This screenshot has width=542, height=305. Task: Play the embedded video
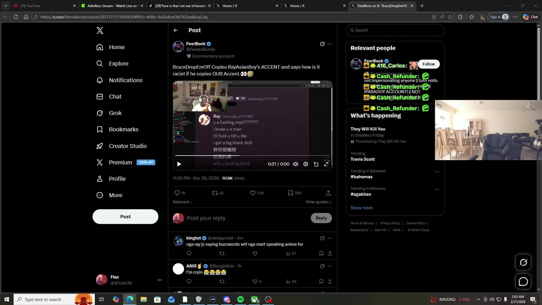(179, 164)
